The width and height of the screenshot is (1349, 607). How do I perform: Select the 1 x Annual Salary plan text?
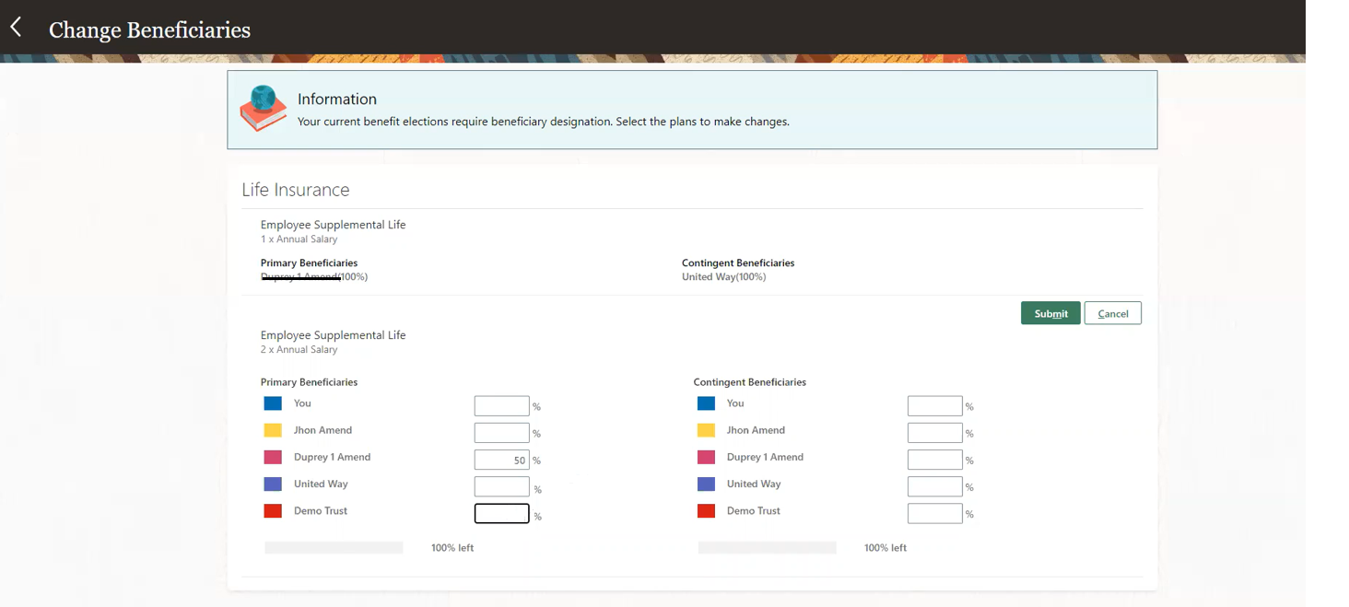pyautogui.click(x=299, y=239)
